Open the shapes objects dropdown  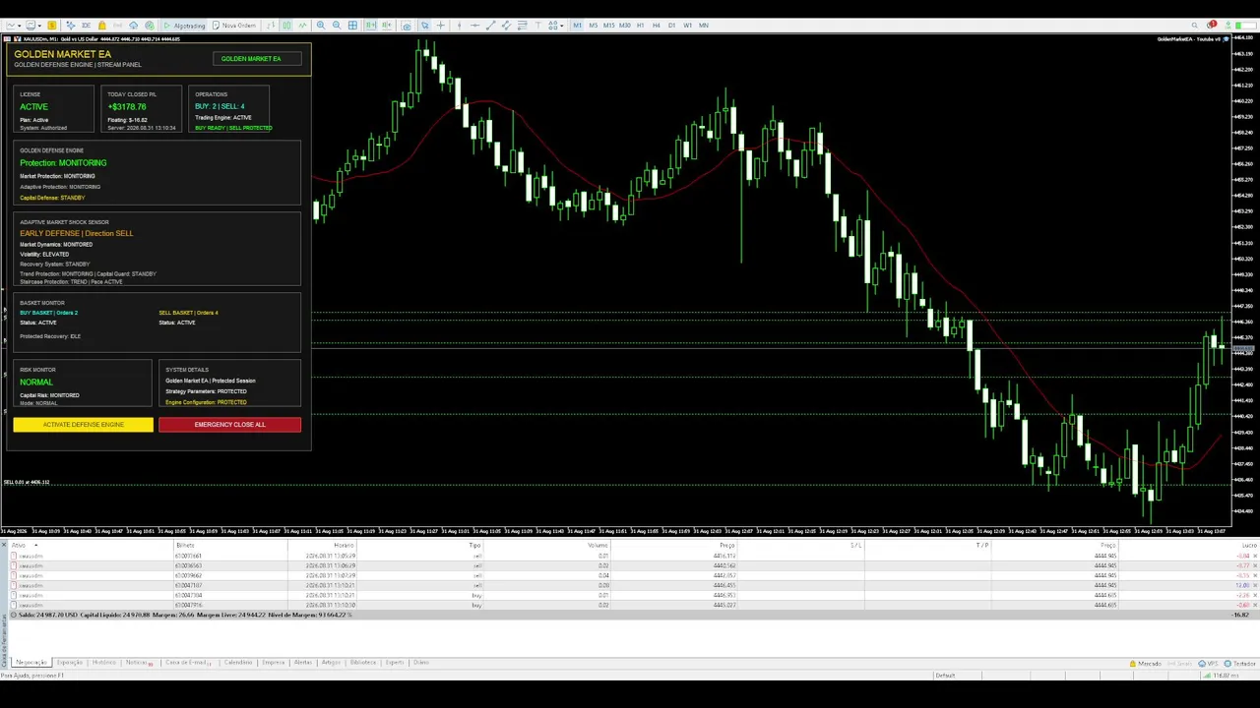click(556, 26)
